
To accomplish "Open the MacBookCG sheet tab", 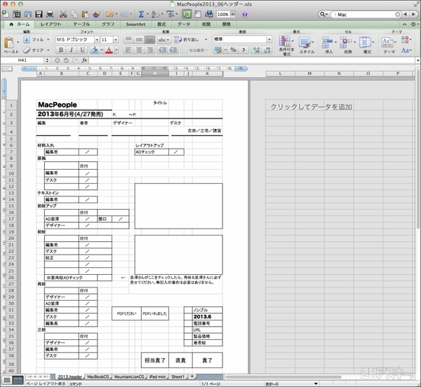I will tap(100, 376).
